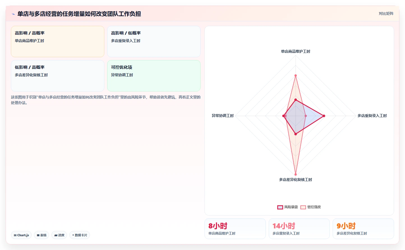This screenshot has height=250, width=405.
Task: Click the 进度 chip
Action: (59, 235)
